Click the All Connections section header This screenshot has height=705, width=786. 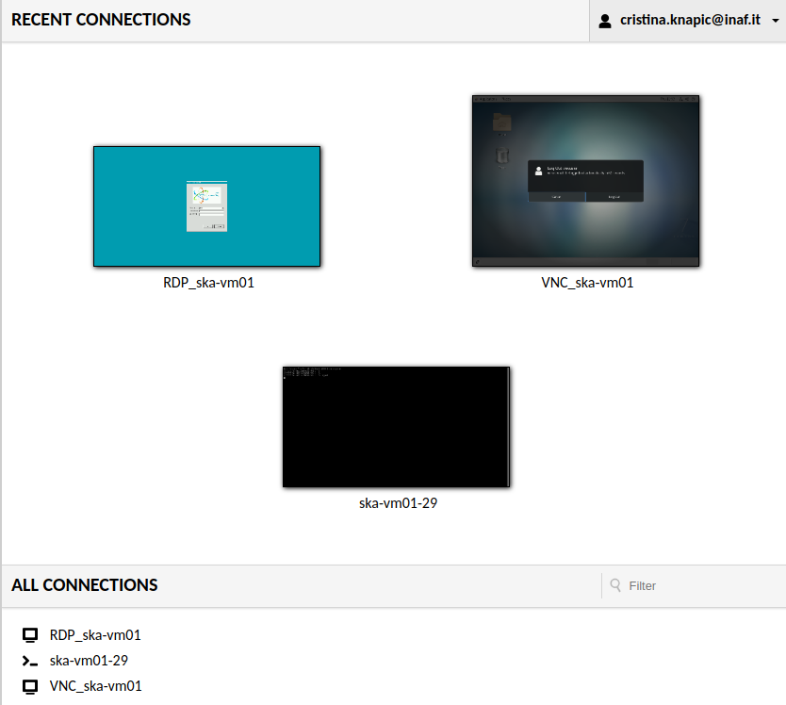pyautogui.click(x=85, y=585)
